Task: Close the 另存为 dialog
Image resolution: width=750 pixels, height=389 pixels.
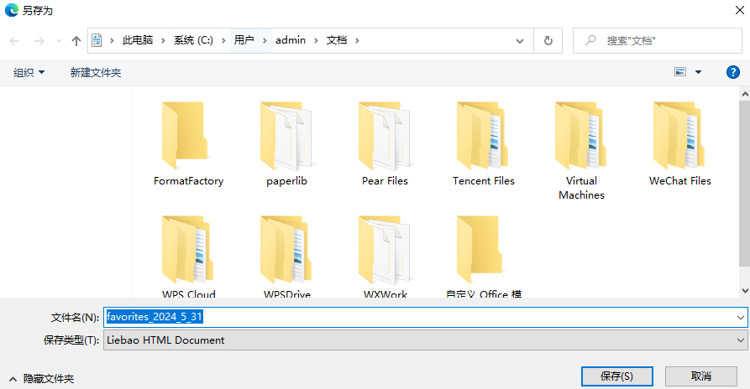Action: point(739,10)
